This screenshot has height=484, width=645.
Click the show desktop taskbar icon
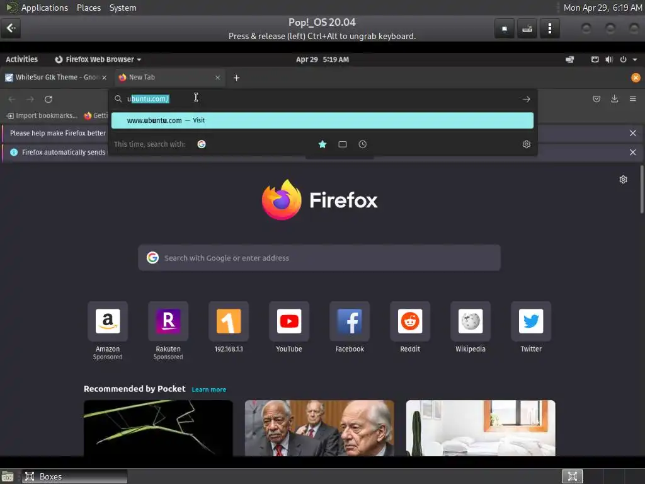pyautogui.click(x=8, y=476)
